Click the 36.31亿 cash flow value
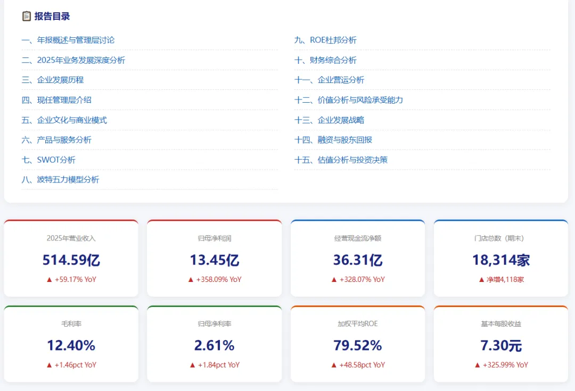The height and width of the screenshot is (391, 575). pyautogui.click(x=358, y=260)
